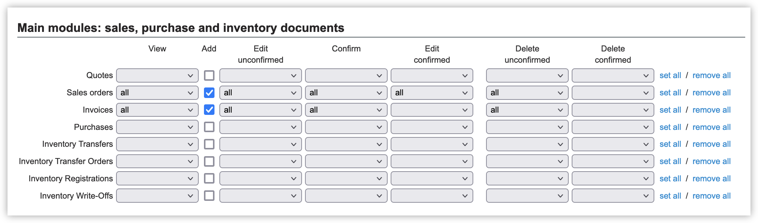Click 'set all' for Quotes row

(670, 75)
